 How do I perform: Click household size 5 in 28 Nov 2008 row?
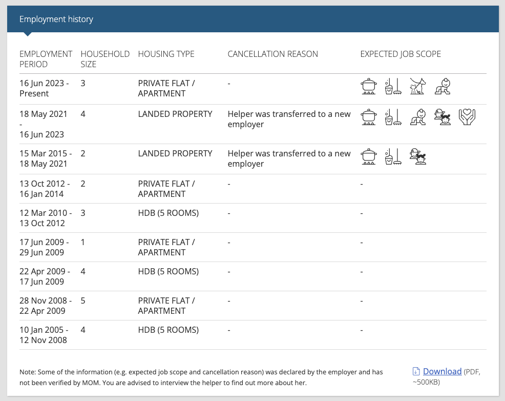(83, 300)
